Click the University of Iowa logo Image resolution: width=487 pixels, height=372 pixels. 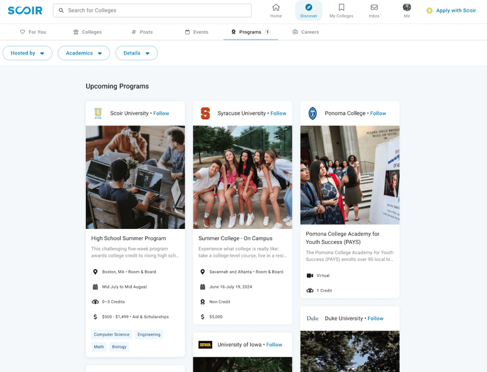(205, 344)
